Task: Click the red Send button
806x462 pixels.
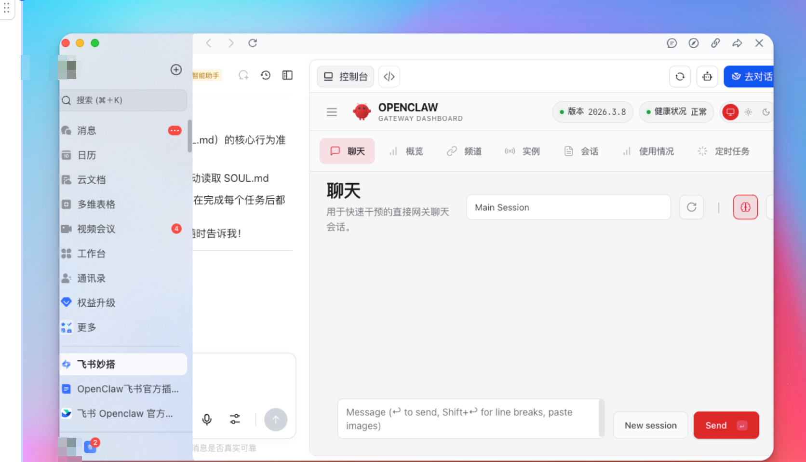Action: 726,425
